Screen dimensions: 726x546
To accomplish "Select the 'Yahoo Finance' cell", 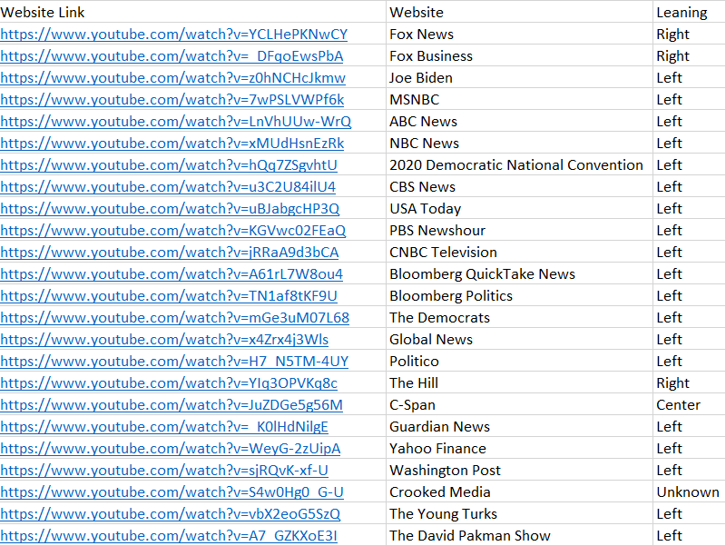I will (519, 448).
